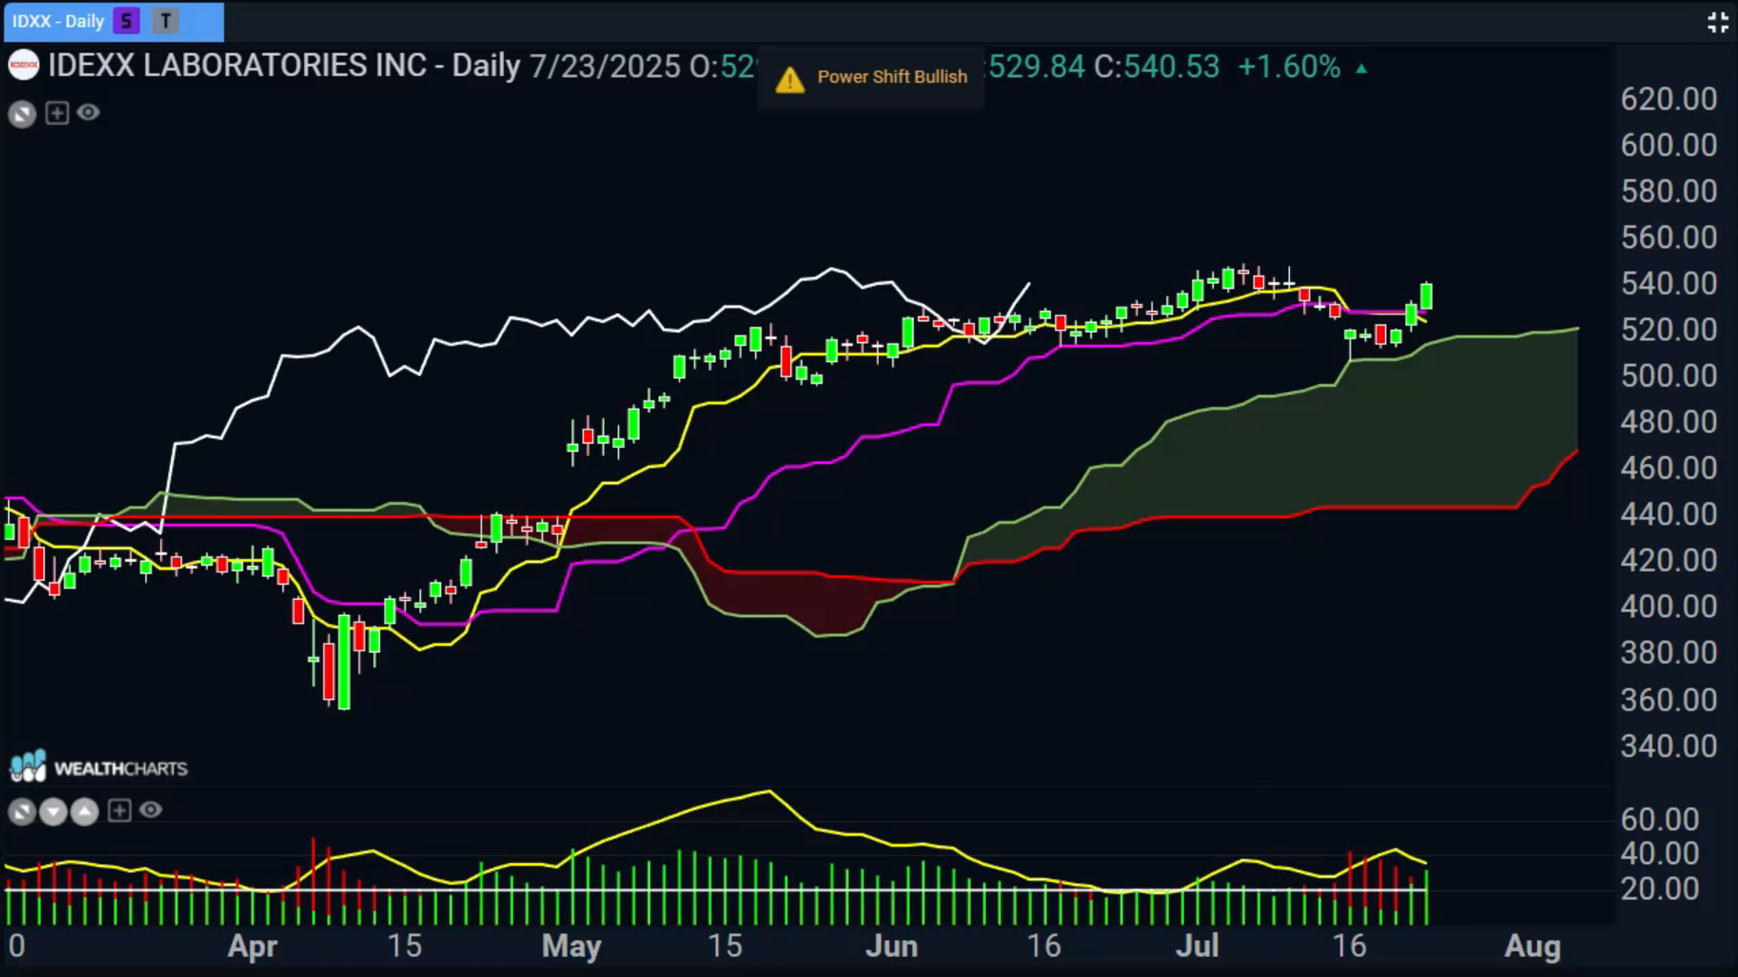Click the Jul label on time axis
This screenshot has height=977, width=1738.
1197,946
